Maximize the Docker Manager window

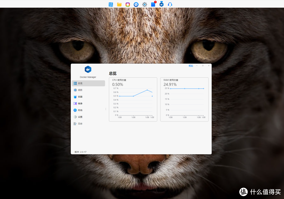coord(203,66)
